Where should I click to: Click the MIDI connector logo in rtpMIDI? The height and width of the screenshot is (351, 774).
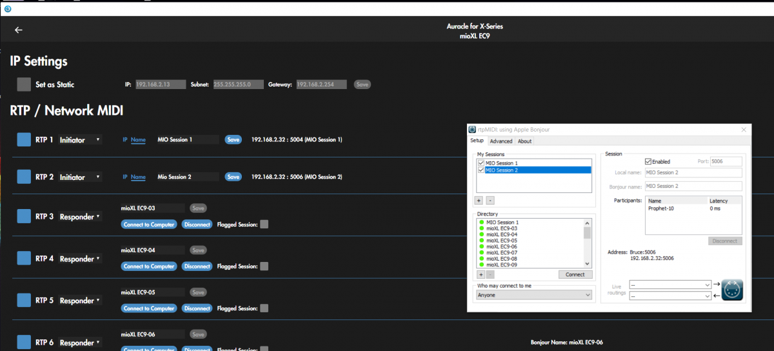point(733,290)
